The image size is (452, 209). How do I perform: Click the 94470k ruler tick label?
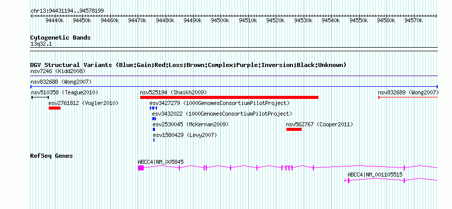(x=138, y=20)
